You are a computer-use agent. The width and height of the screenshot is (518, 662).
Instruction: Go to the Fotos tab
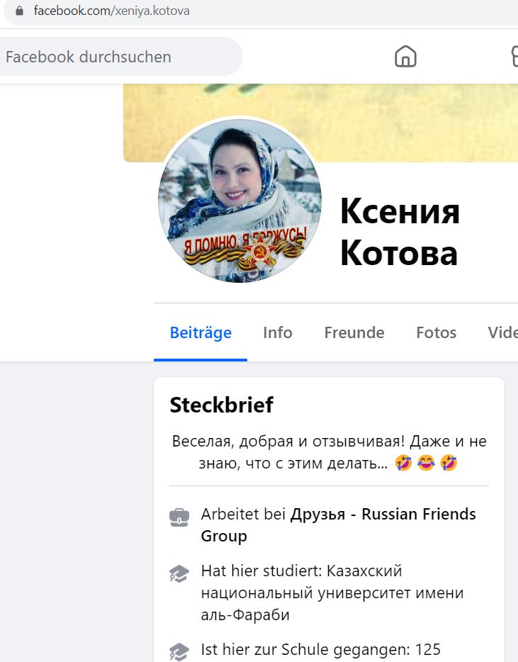point(436,332)
